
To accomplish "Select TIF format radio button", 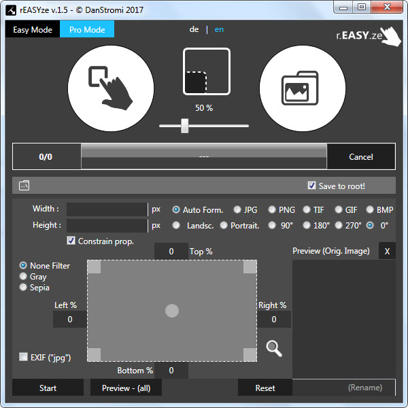I will click(307, 209).
